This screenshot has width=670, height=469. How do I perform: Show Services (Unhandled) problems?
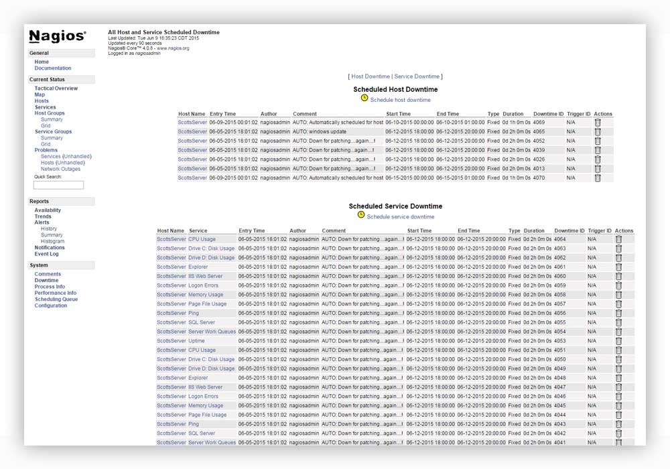click(x=66, y=156)
